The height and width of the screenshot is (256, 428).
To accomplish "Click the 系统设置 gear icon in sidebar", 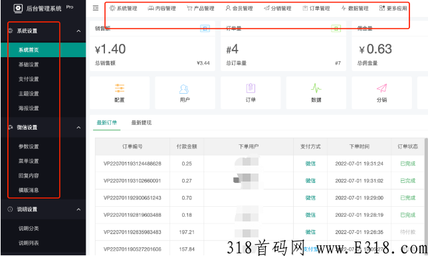I will tap(11, 31).
